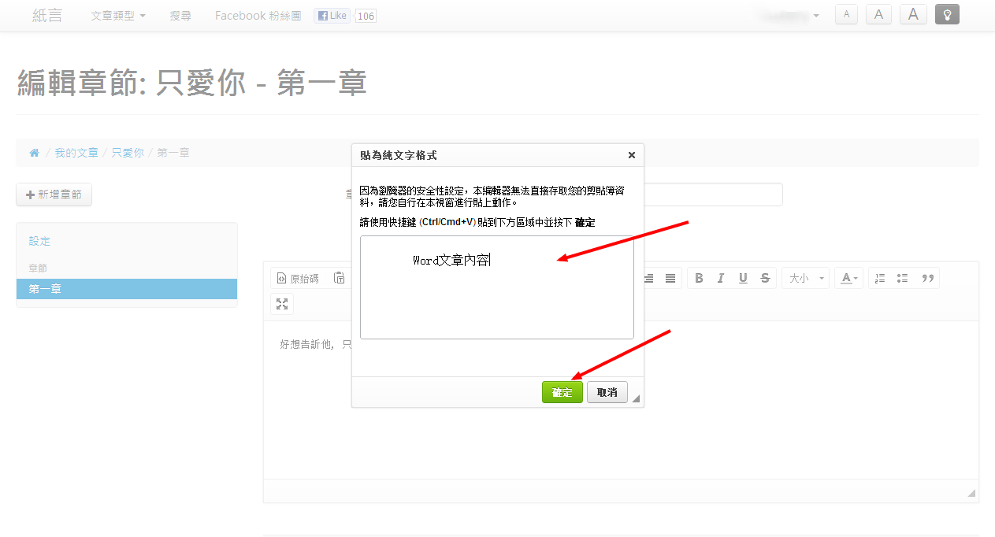
Task: Open the 搜尋 menu item
Action: (180, 16)
